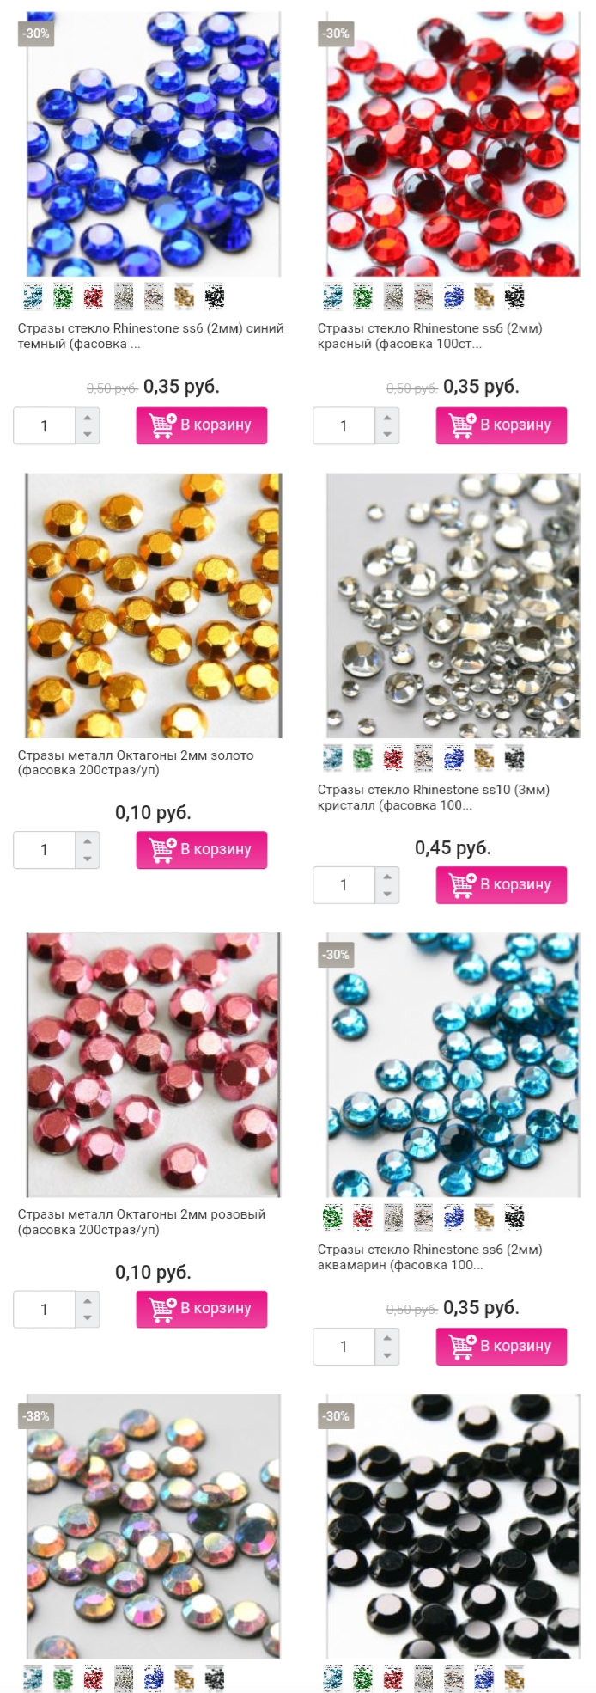This screenshot has height=1693, width=596.
Task: Increase quantity for gold octagons
Action: (x=87, y=841)
